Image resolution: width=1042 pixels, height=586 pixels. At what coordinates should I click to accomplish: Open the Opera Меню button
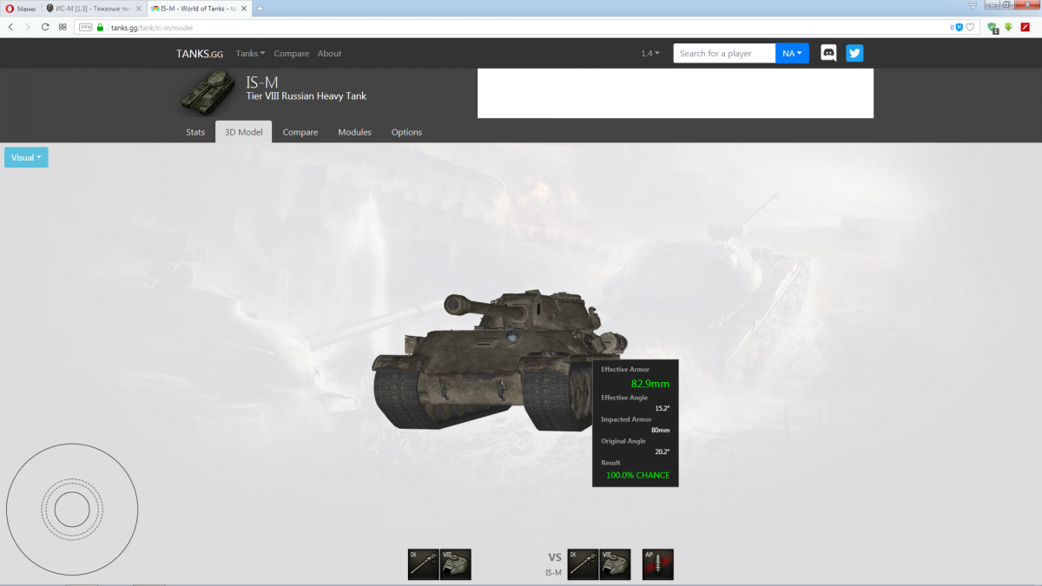point(20,7)
